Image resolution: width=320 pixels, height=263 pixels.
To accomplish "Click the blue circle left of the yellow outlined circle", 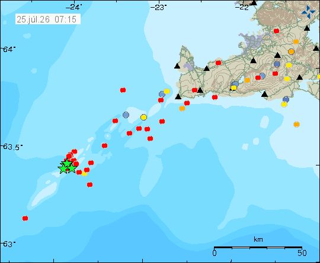I will (126, 115).
